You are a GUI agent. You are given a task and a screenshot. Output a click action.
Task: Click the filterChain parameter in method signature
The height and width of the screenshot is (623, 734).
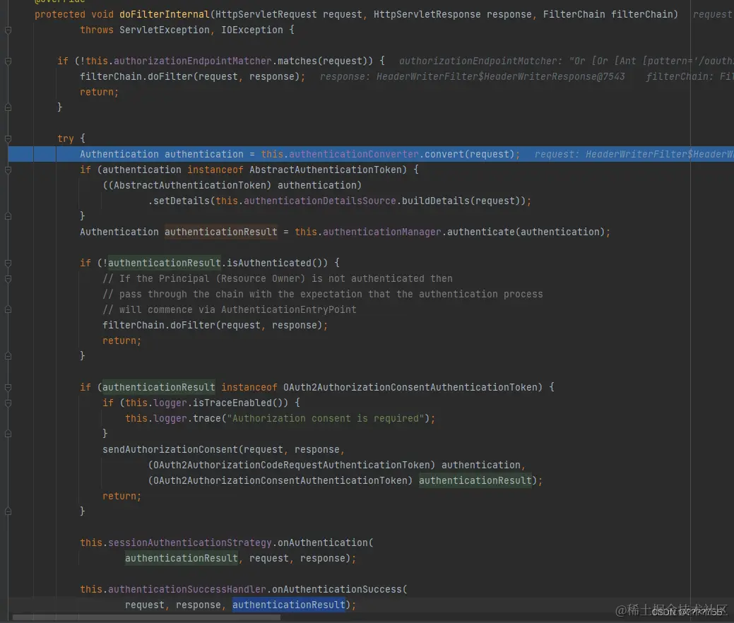[641, 15]
